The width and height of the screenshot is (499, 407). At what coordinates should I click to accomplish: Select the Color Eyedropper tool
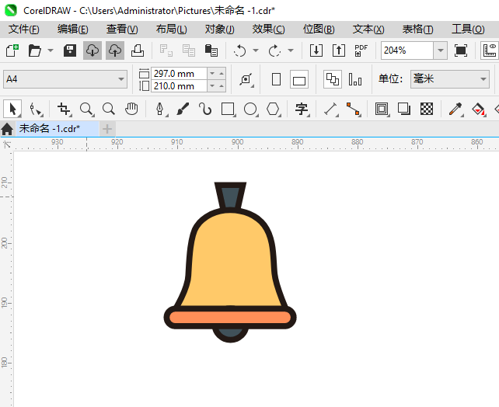(455, 109)
